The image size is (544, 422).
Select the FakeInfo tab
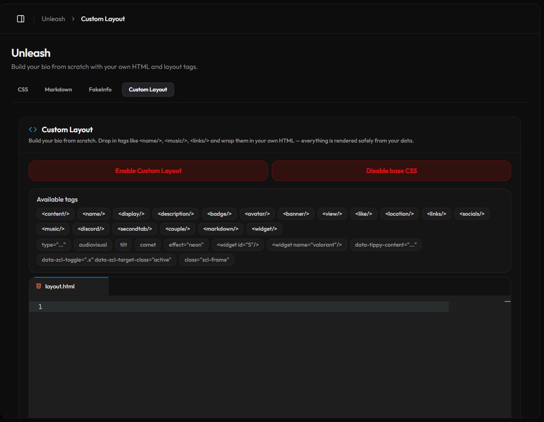point(100,90)
